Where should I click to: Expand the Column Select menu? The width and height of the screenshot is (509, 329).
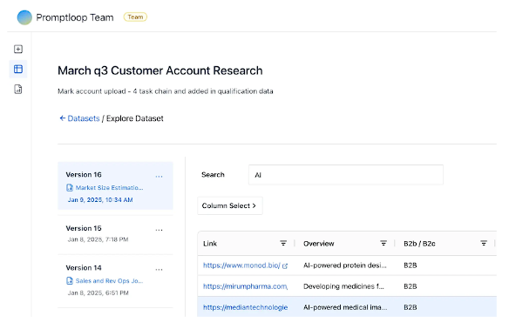(x=230, y=205)
